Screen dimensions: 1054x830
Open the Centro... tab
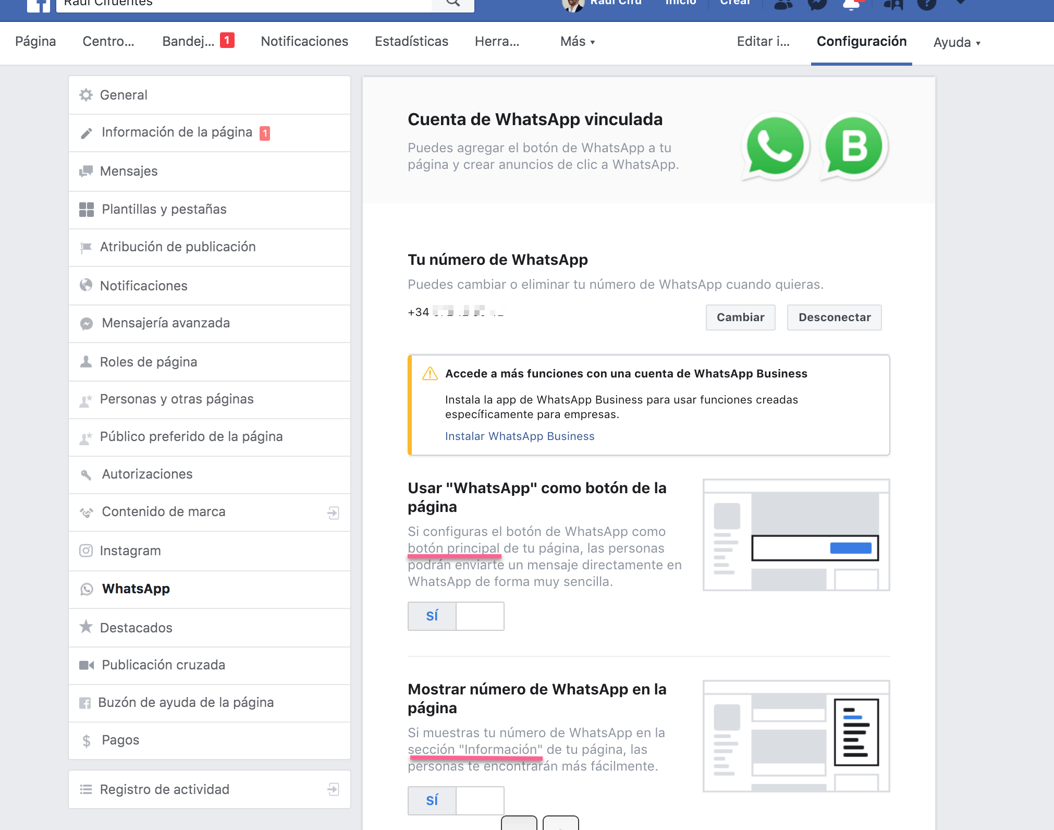(108, 42)
